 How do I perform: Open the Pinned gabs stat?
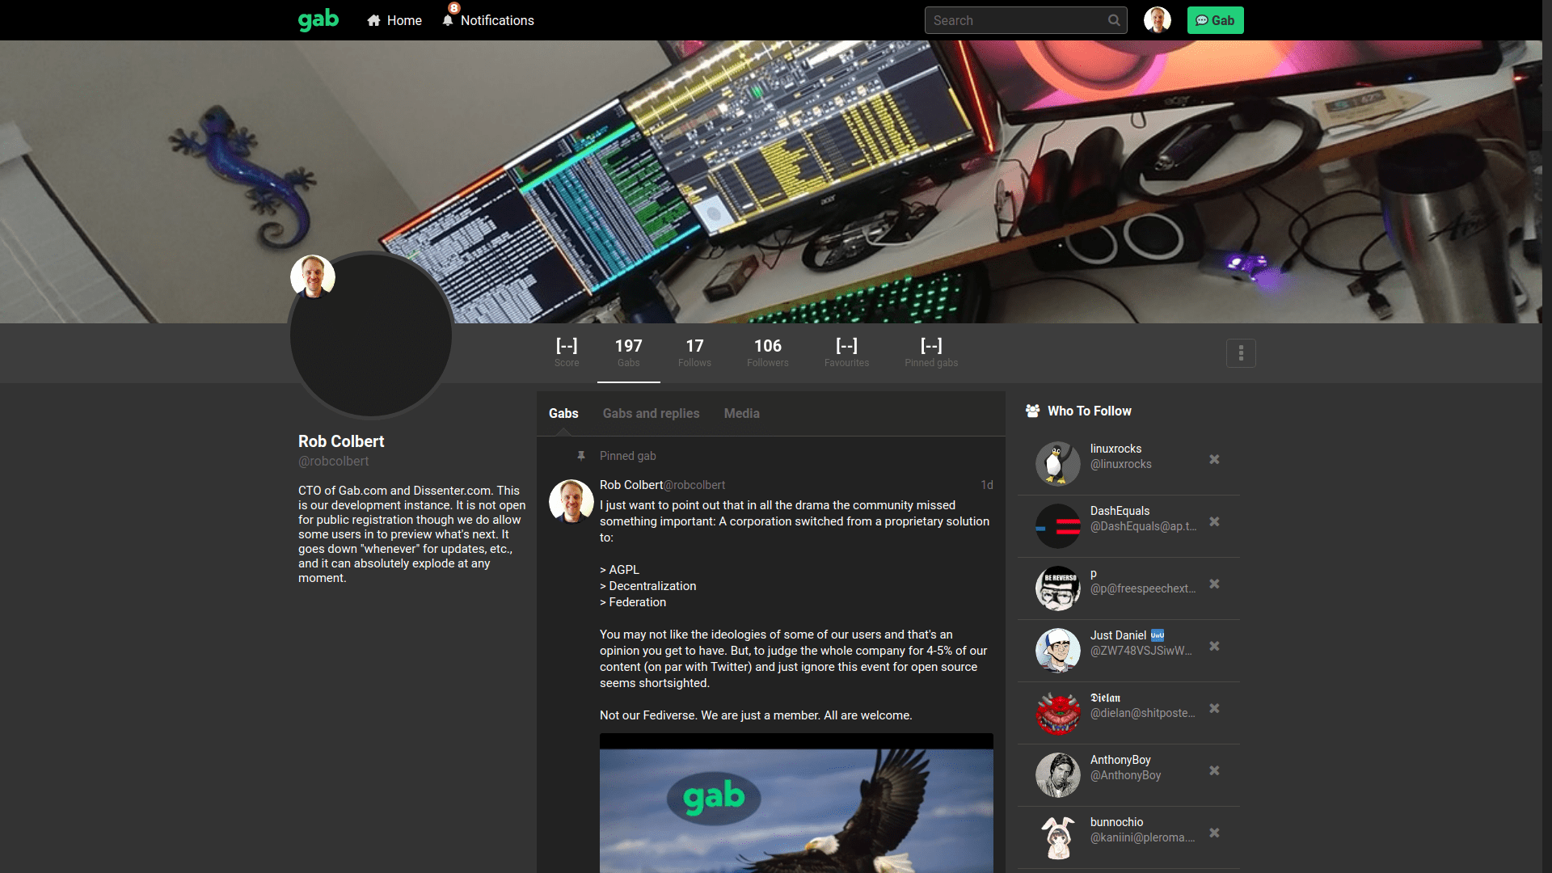931,352
